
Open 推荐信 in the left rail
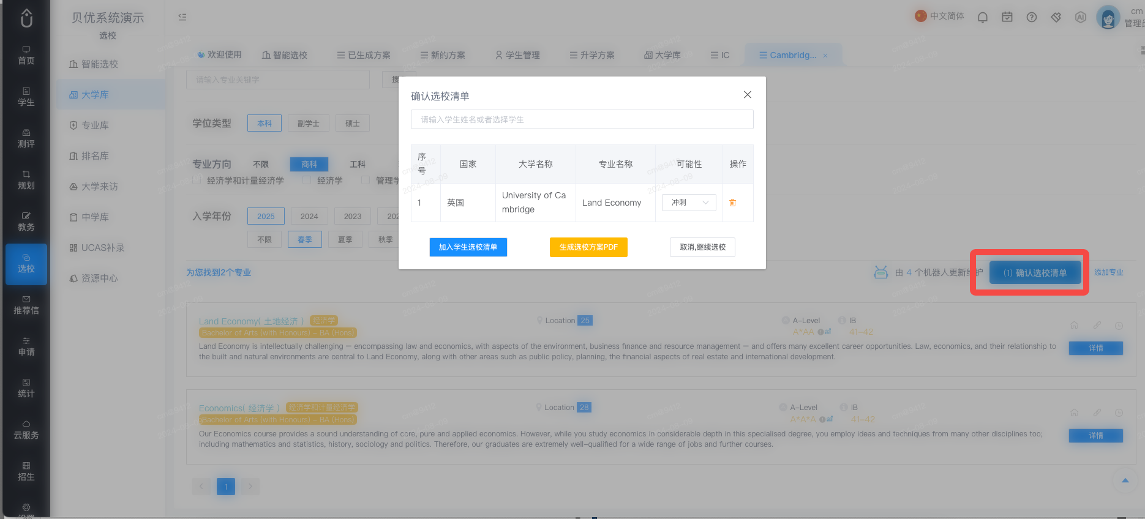[x=26, y=305]
